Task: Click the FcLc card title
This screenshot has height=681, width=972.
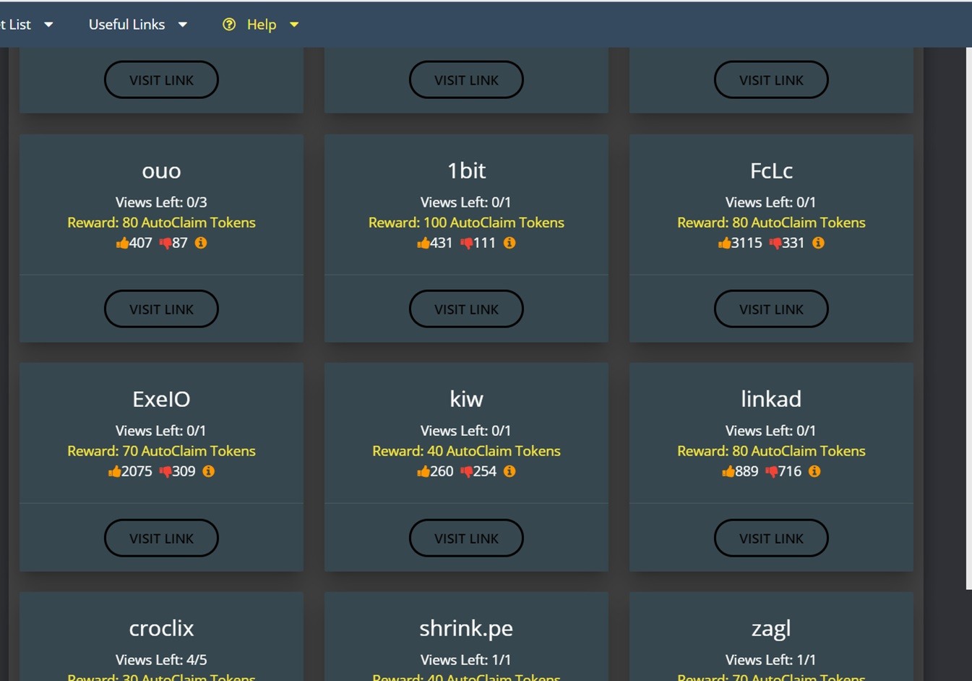Action: click(x=771, y=171)
